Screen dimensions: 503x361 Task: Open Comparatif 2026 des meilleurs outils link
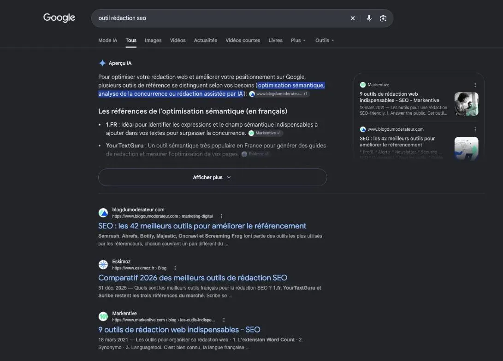(192, 278)
